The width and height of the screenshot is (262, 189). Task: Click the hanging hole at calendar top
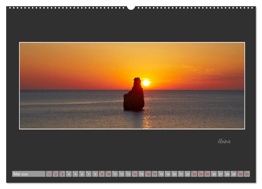point(131,7)
